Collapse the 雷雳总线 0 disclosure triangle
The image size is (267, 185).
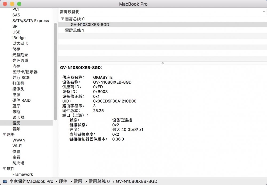click(x=62, y=19)
